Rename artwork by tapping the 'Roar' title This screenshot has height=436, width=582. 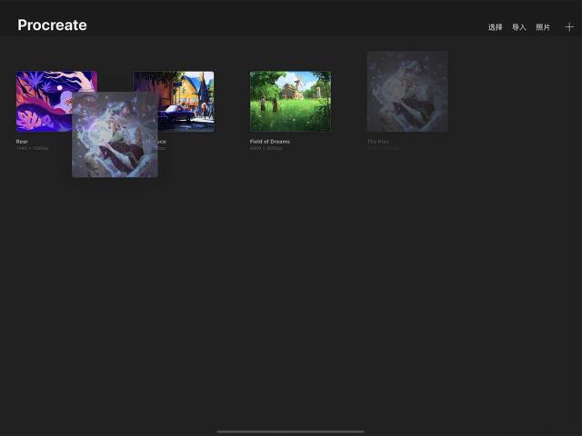coord(22,142)
